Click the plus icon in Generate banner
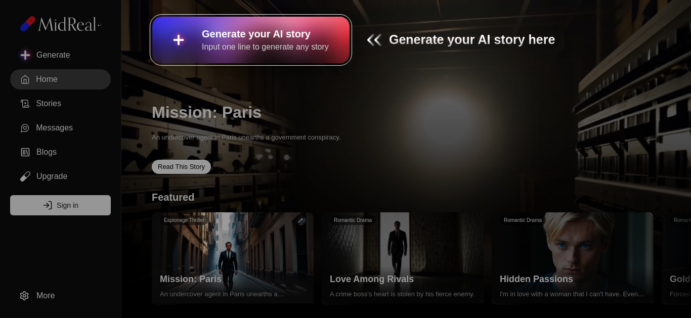This screenshot has width=691, height=318. (x=179, y=40)
